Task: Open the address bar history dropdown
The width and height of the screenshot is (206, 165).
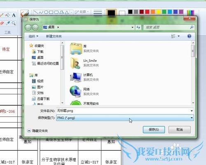Action: (132, 27)
